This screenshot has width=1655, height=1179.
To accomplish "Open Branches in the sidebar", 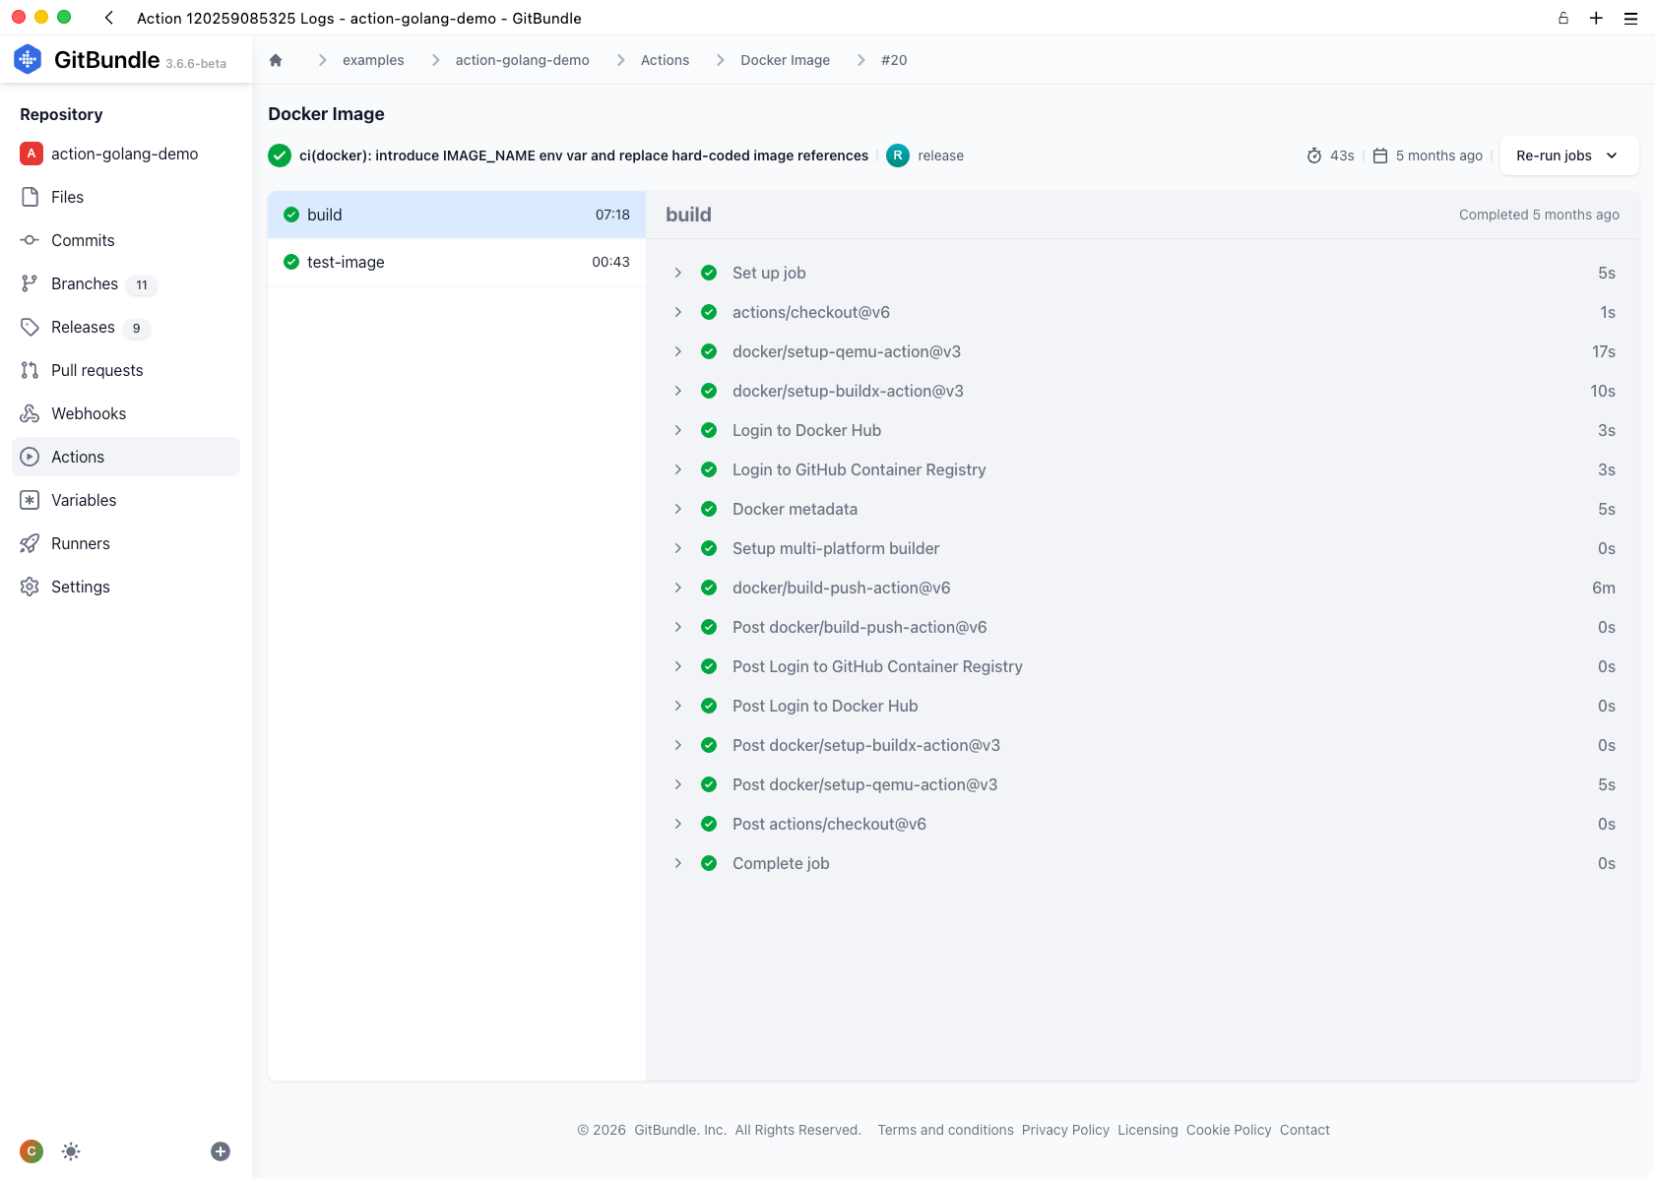I will (x=126, y=283).
